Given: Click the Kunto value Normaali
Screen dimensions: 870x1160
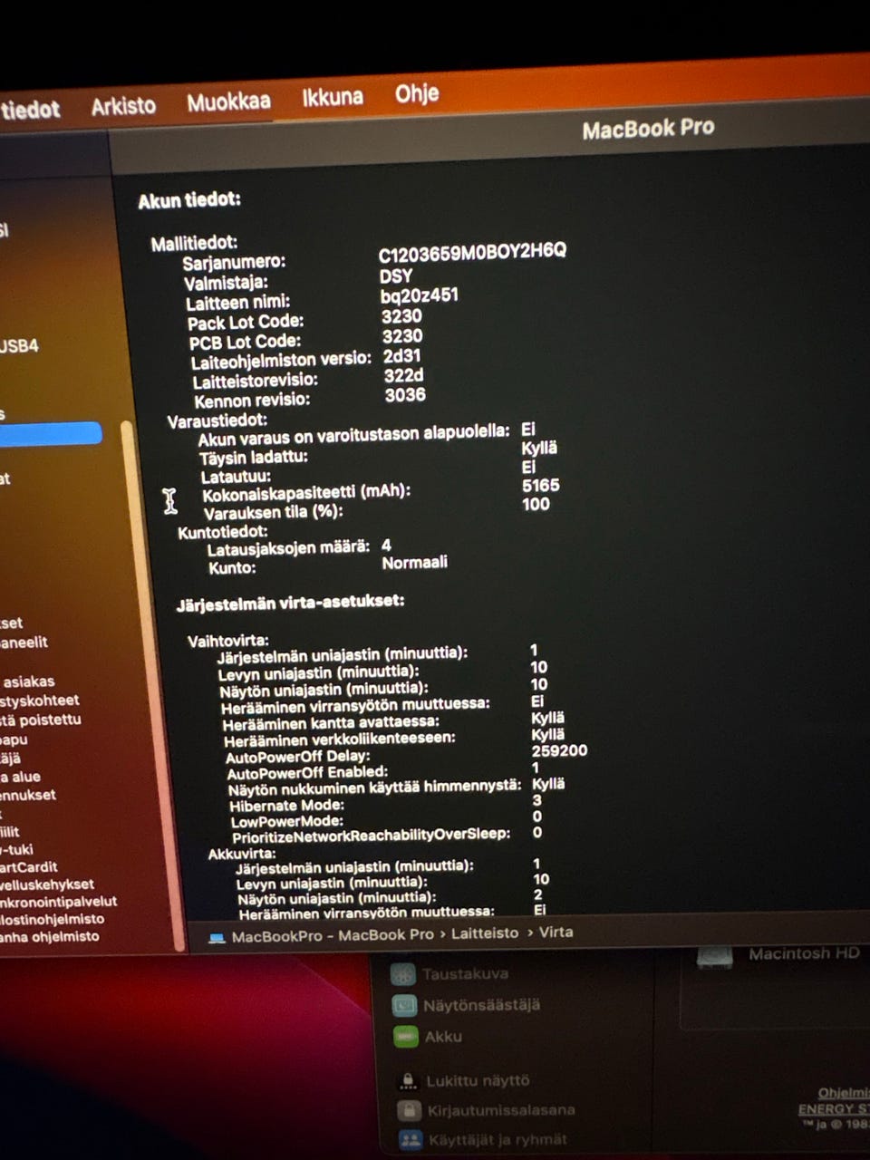Looking at the screenshot, I should [414, 563].
